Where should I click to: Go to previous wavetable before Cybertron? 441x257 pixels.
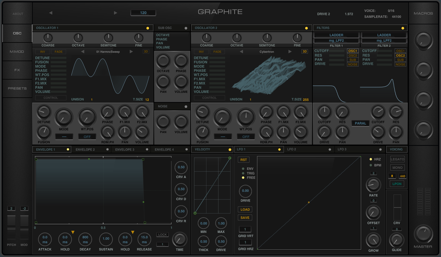tap(241, 52)
